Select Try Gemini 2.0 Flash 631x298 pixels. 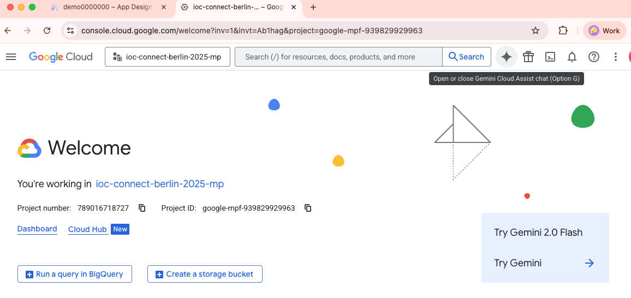coord(538,233)
